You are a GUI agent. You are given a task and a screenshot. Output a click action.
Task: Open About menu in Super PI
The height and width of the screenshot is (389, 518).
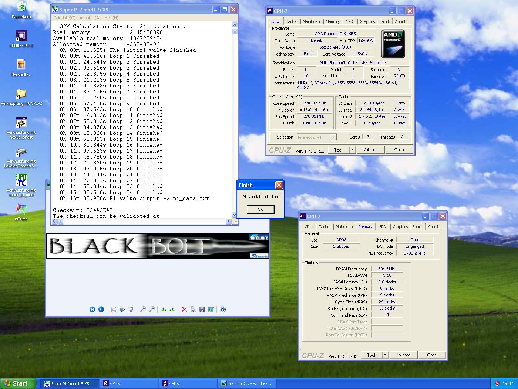tap(90, 18)
